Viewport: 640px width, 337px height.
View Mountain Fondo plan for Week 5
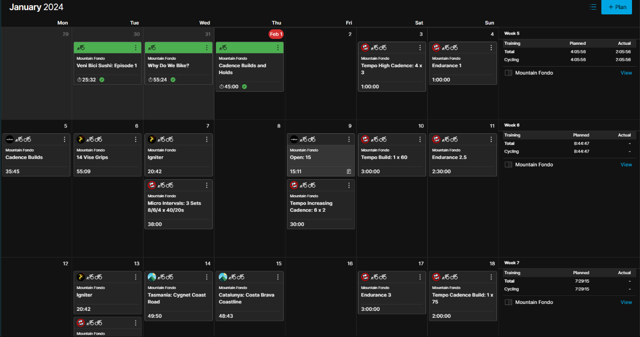click(626, 73)
